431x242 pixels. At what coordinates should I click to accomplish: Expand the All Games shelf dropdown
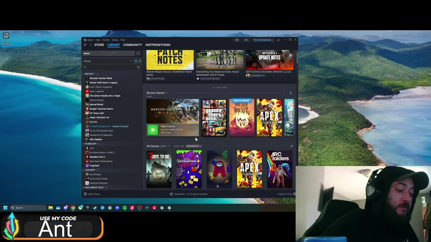tap(168, 146)
